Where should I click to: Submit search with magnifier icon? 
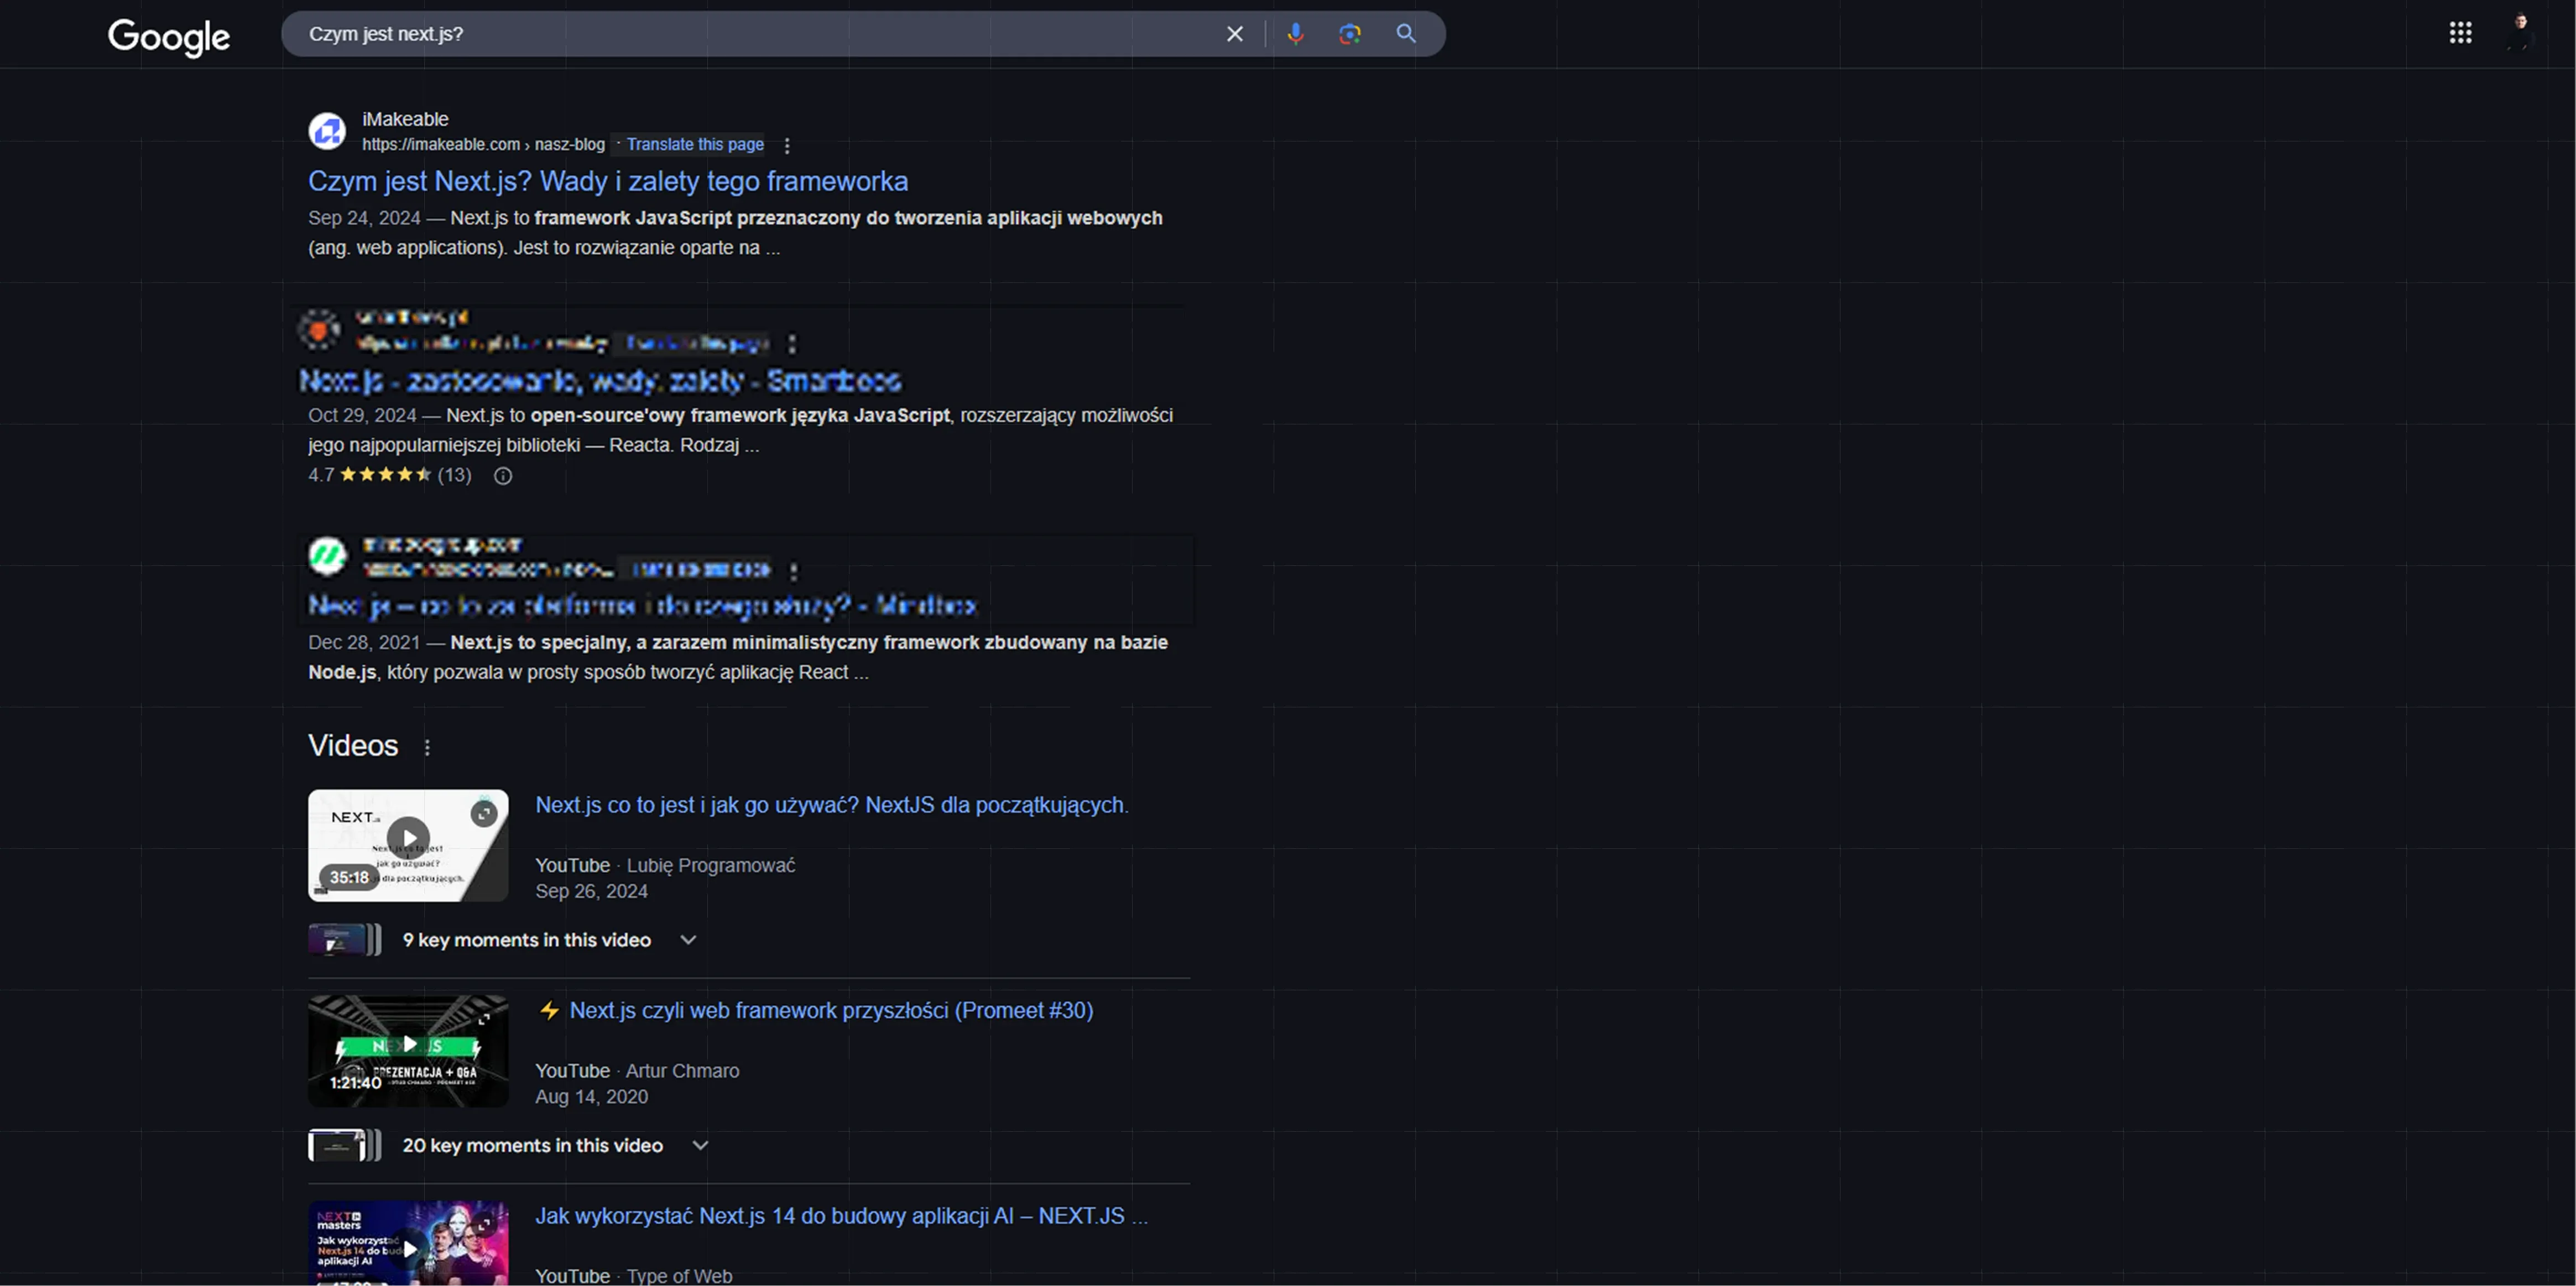(1406, 34)
